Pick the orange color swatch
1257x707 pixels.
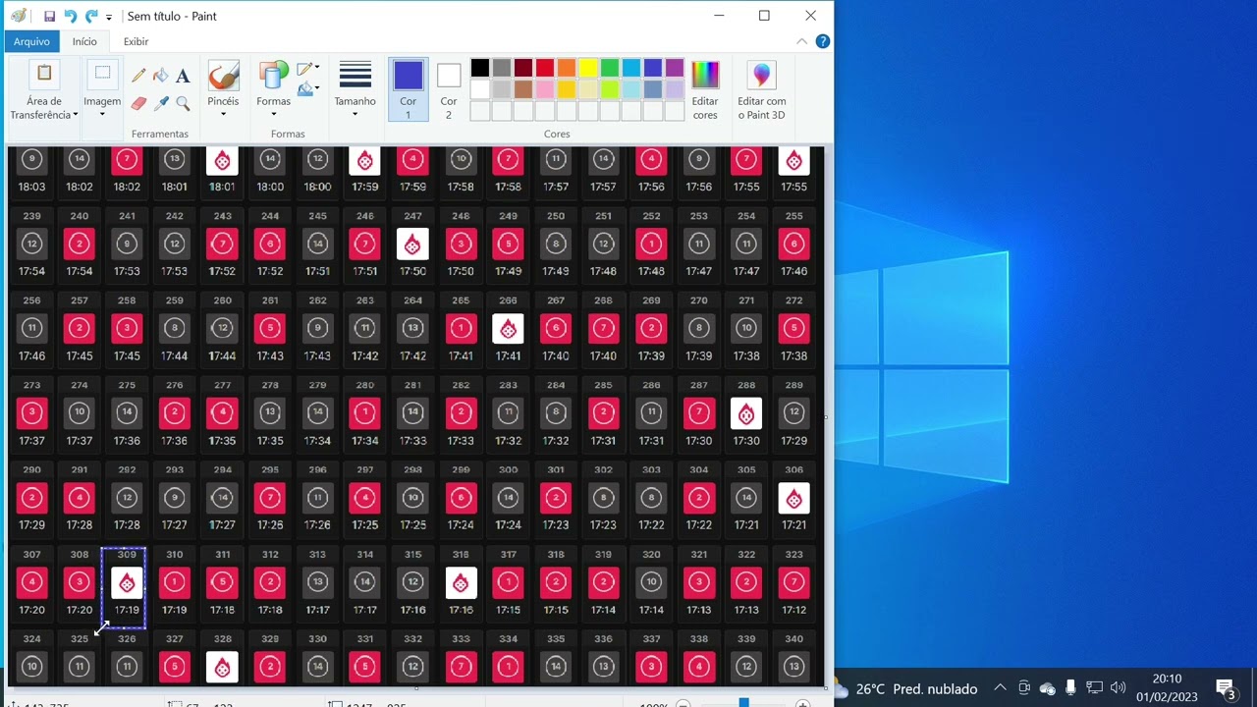point(566,68)
